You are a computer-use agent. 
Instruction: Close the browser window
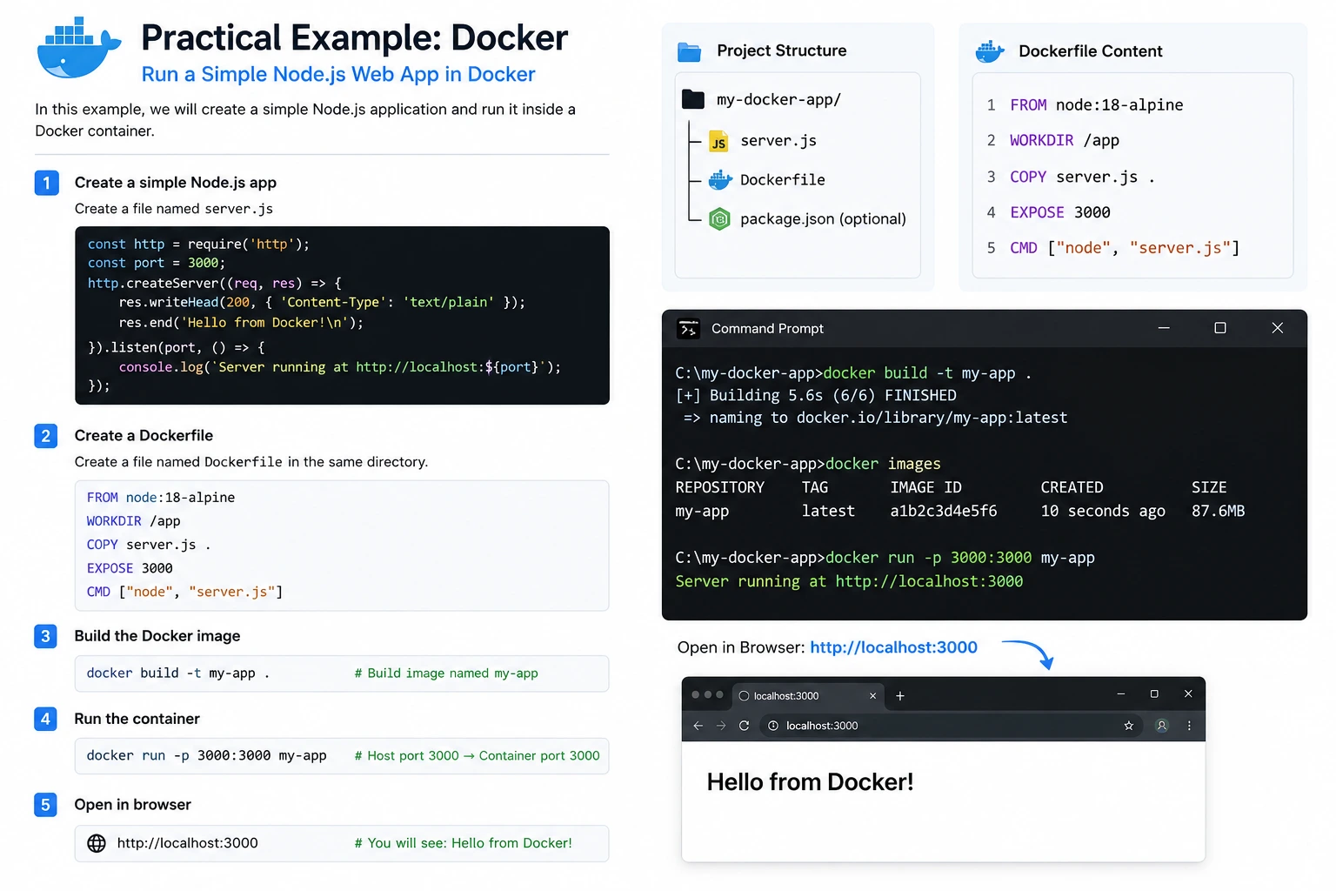[x=1188, y=694]
